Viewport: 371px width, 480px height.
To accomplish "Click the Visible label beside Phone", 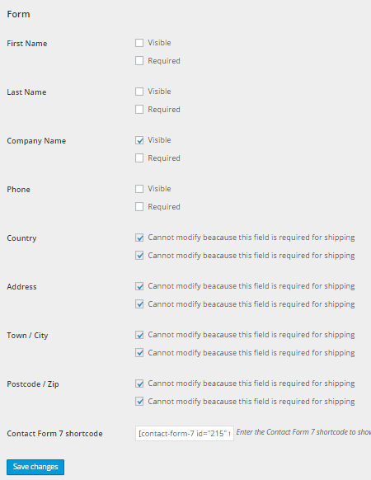I will [x=159, y=189].
